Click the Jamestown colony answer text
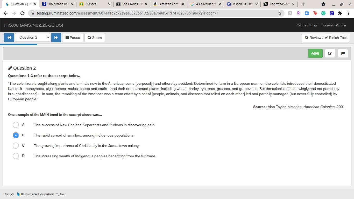 [x=87, y=146]
